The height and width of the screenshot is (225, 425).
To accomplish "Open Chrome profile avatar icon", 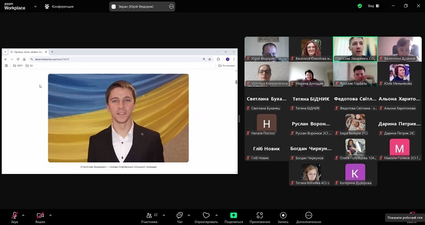I will point(227,59).
